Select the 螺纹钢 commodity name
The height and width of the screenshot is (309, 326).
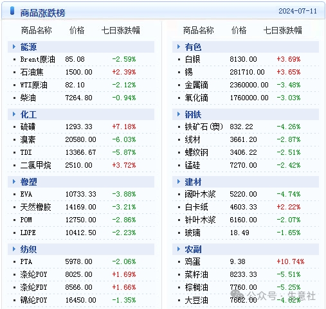point(196,152)
